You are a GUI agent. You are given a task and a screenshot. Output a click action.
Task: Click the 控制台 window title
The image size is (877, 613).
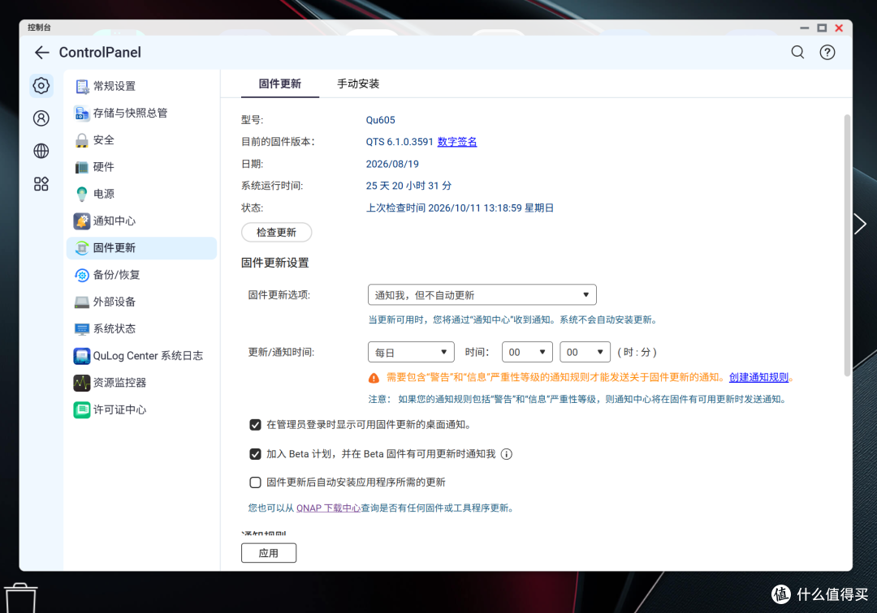point(39,28)
